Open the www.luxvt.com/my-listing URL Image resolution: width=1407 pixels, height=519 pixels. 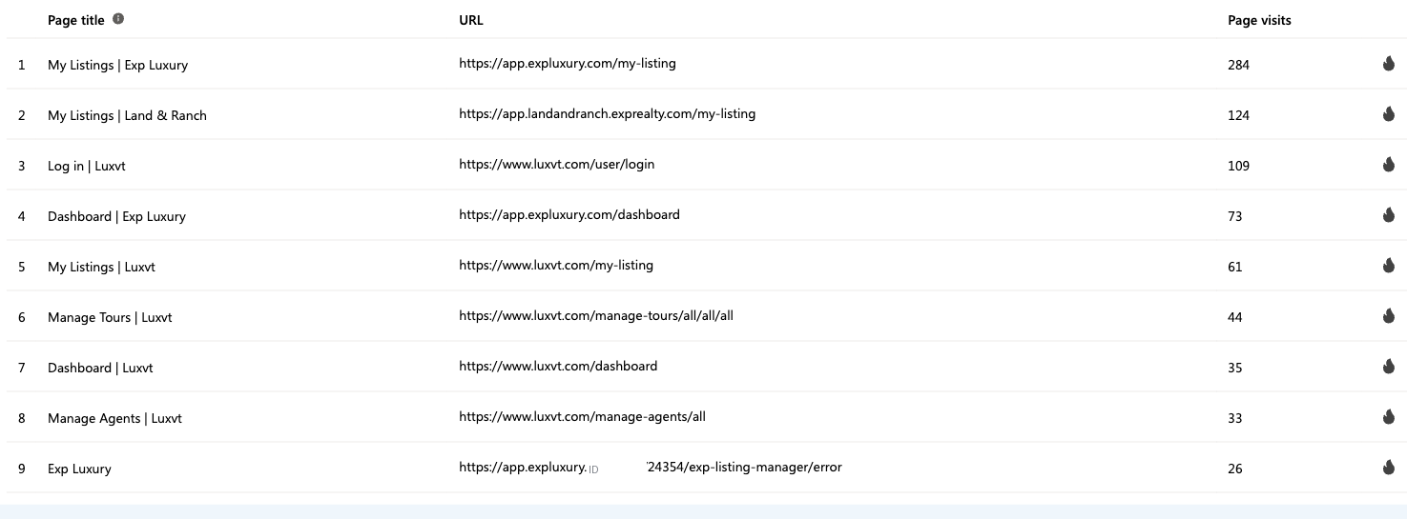pyautogui.click(x=556, y=266)
